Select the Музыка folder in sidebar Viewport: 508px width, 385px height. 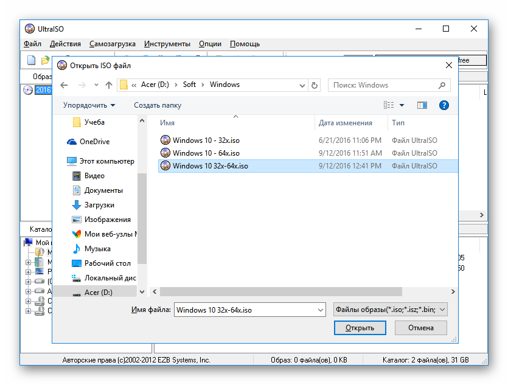(97, 249)
